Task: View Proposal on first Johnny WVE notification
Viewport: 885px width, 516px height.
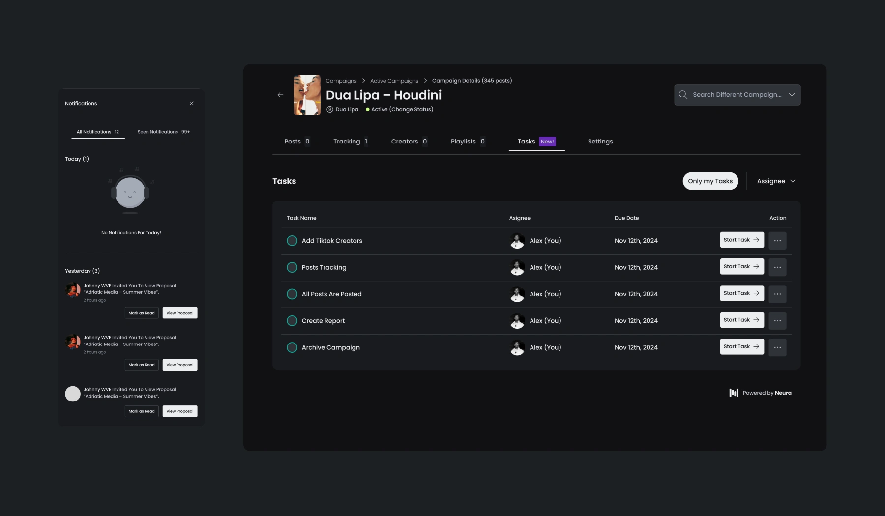Action: (x=180, y=313)
